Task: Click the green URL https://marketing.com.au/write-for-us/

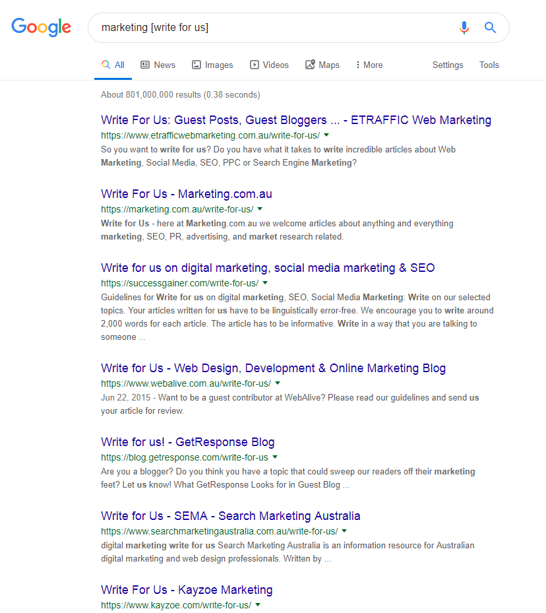Action: tap(177, 209)
